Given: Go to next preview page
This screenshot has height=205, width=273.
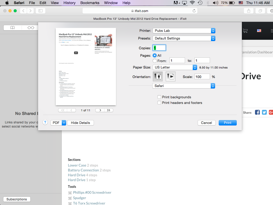Looking at the screenshot, I should pyautogui.click(x=100, y=110).
